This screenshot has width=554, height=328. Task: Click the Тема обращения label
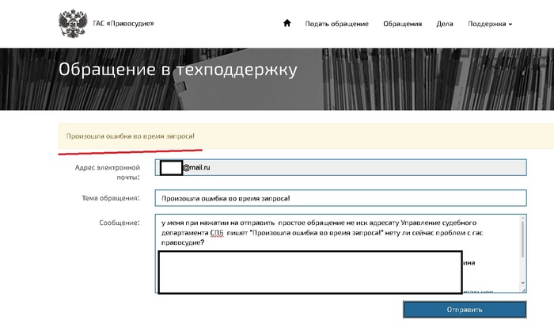click(x=110, y=197)
